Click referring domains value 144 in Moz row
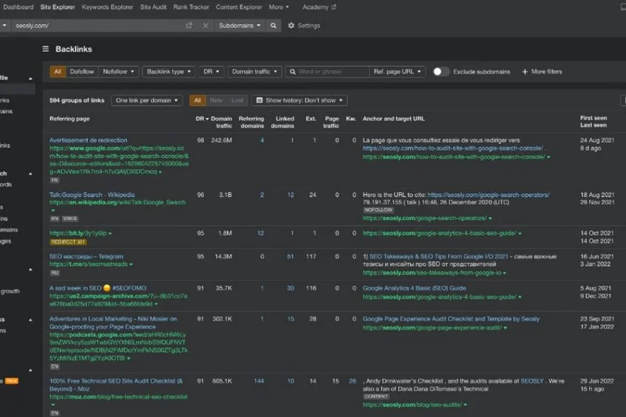Image resolution: width=626 pixels, height=417 pixels. tap(259, 381)
